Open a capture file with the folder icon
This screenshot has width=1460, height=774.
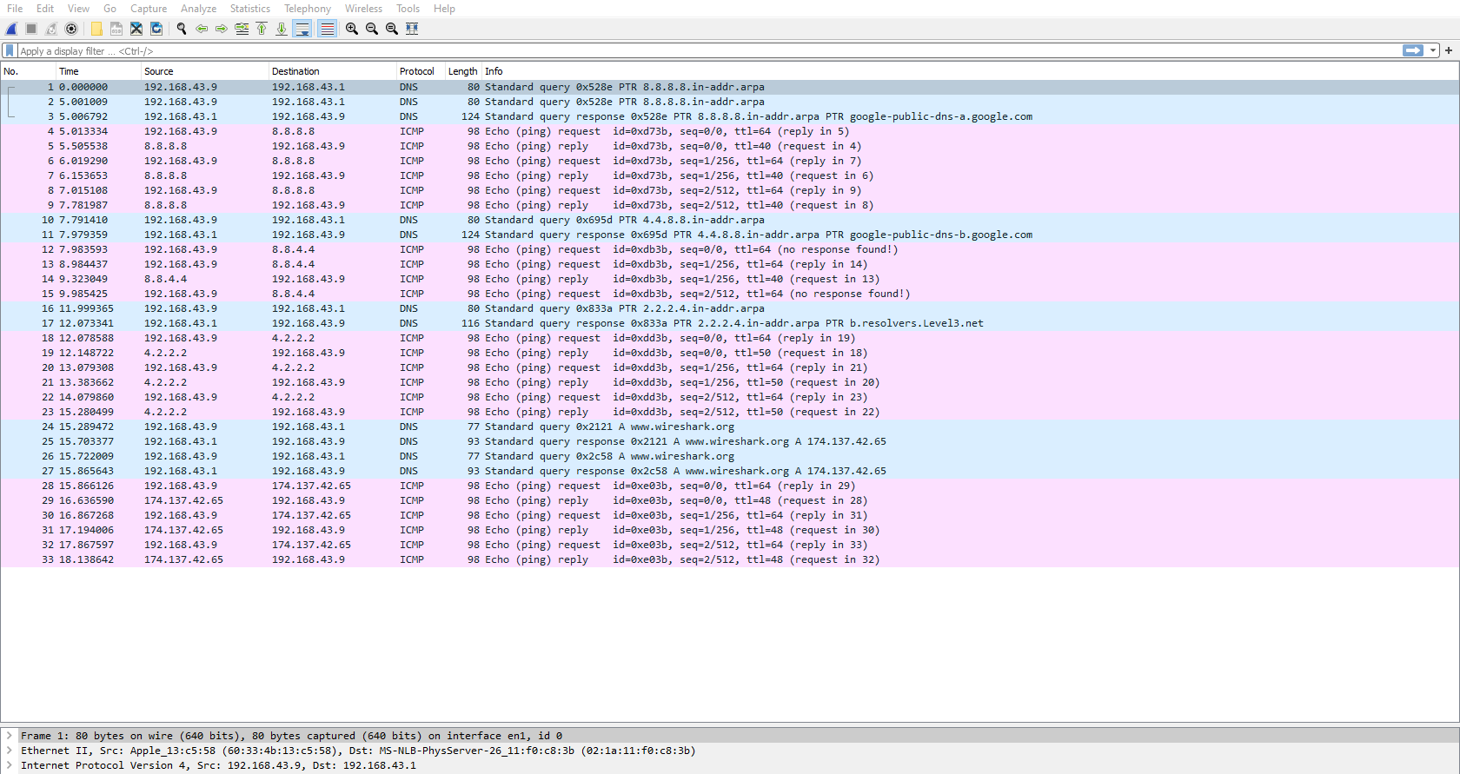pos(96,29)
